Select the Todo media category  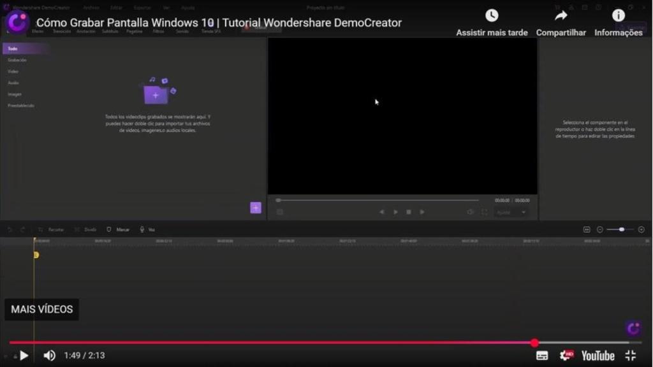click(x=25, y=48)
